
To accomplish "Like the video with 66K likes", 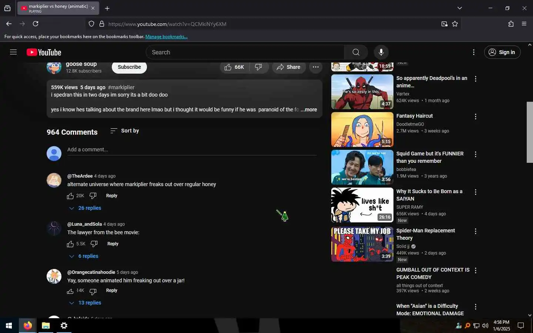I will 235,67.
